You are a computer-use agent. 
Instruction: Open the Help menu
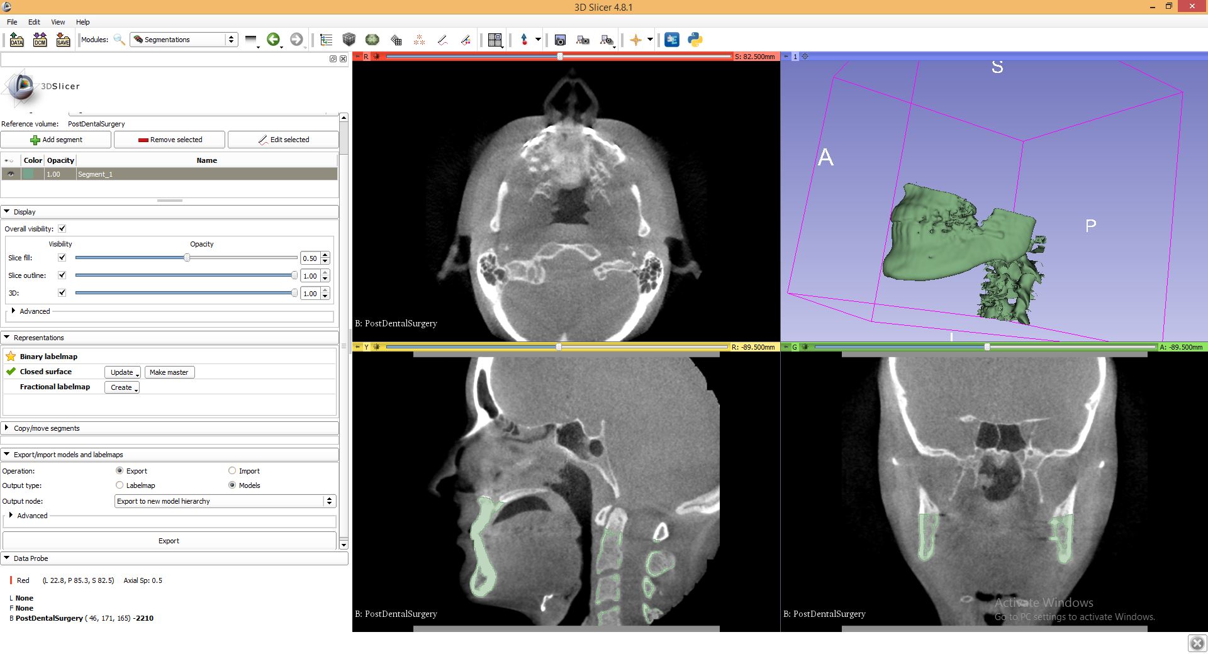click(x=82, y=22)
